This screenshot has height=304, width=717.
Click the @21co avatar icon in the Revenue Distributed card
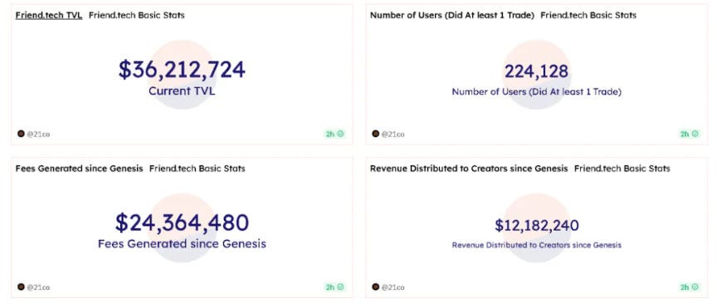[x=375, y=287]
